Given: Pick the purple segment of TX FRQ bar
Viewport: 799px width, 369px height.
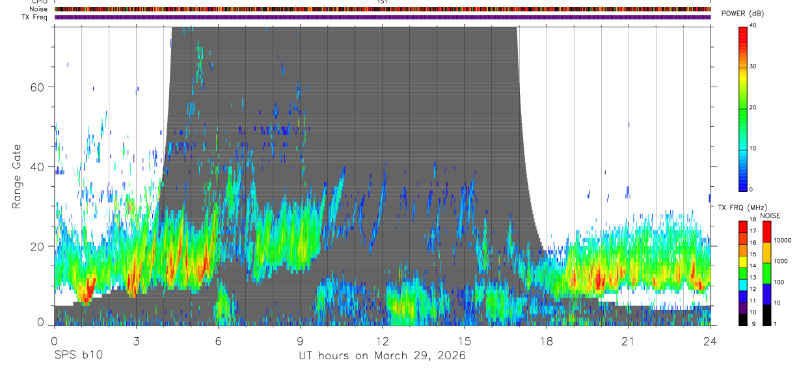Looking at the screenshot, I should pos(742,308).
